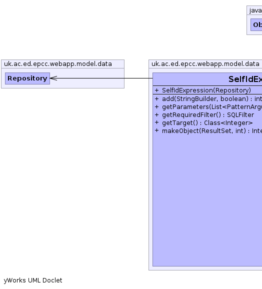The width and height of the screenshot is (262, 289).
Task: Click the open arrowhead pointing at Repository
Action: click(x=53, y=78)
